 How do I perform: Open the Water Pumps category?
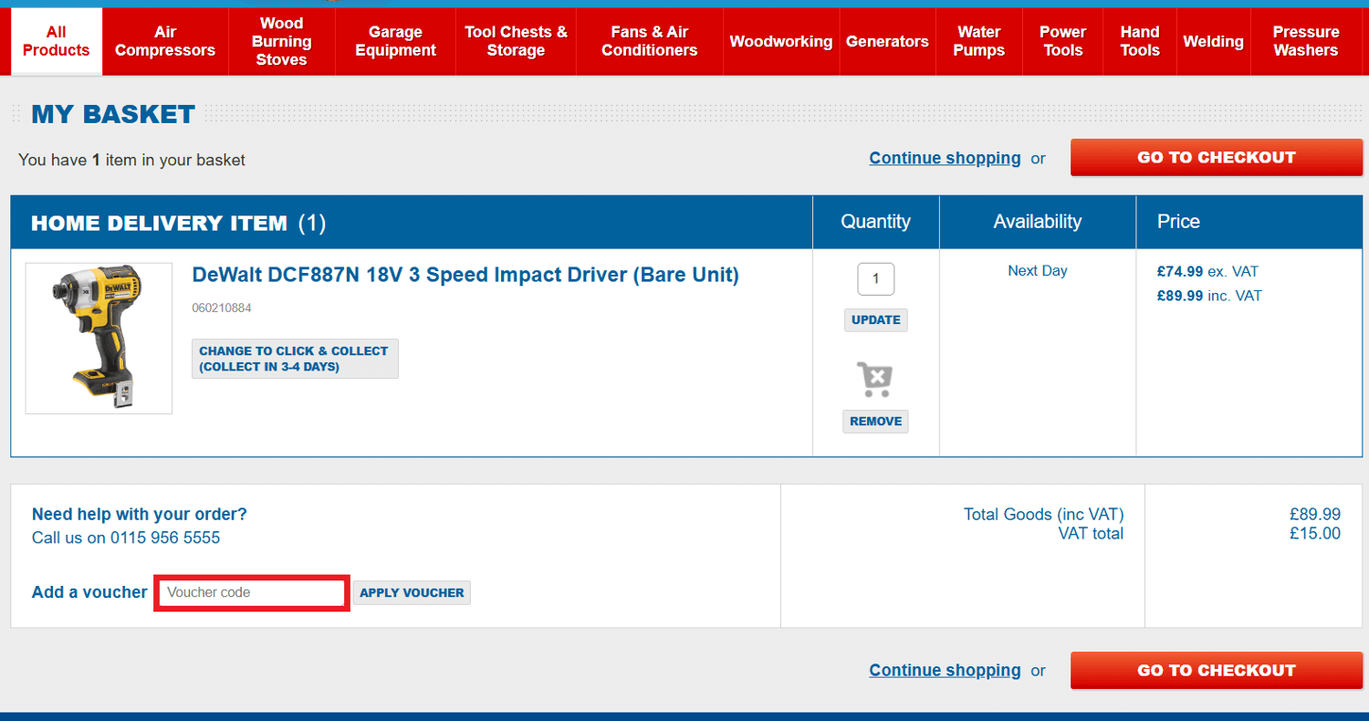979,41
